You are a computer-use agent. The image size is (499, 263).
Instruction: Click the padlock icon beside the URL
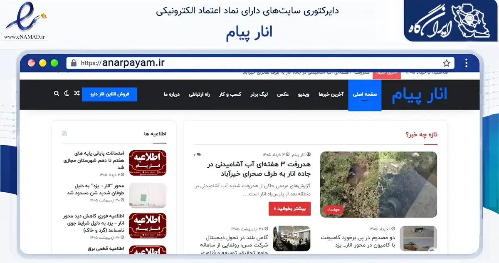pyautogui.click(x=74, y=63)
